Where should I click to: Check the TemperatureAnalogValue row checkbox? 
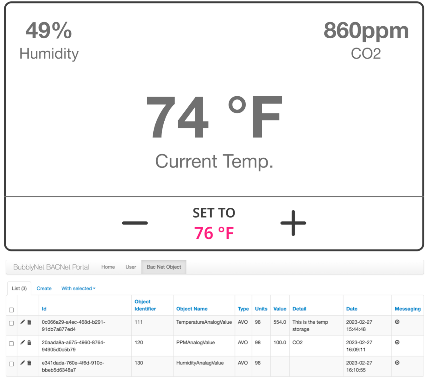(11, 323)
